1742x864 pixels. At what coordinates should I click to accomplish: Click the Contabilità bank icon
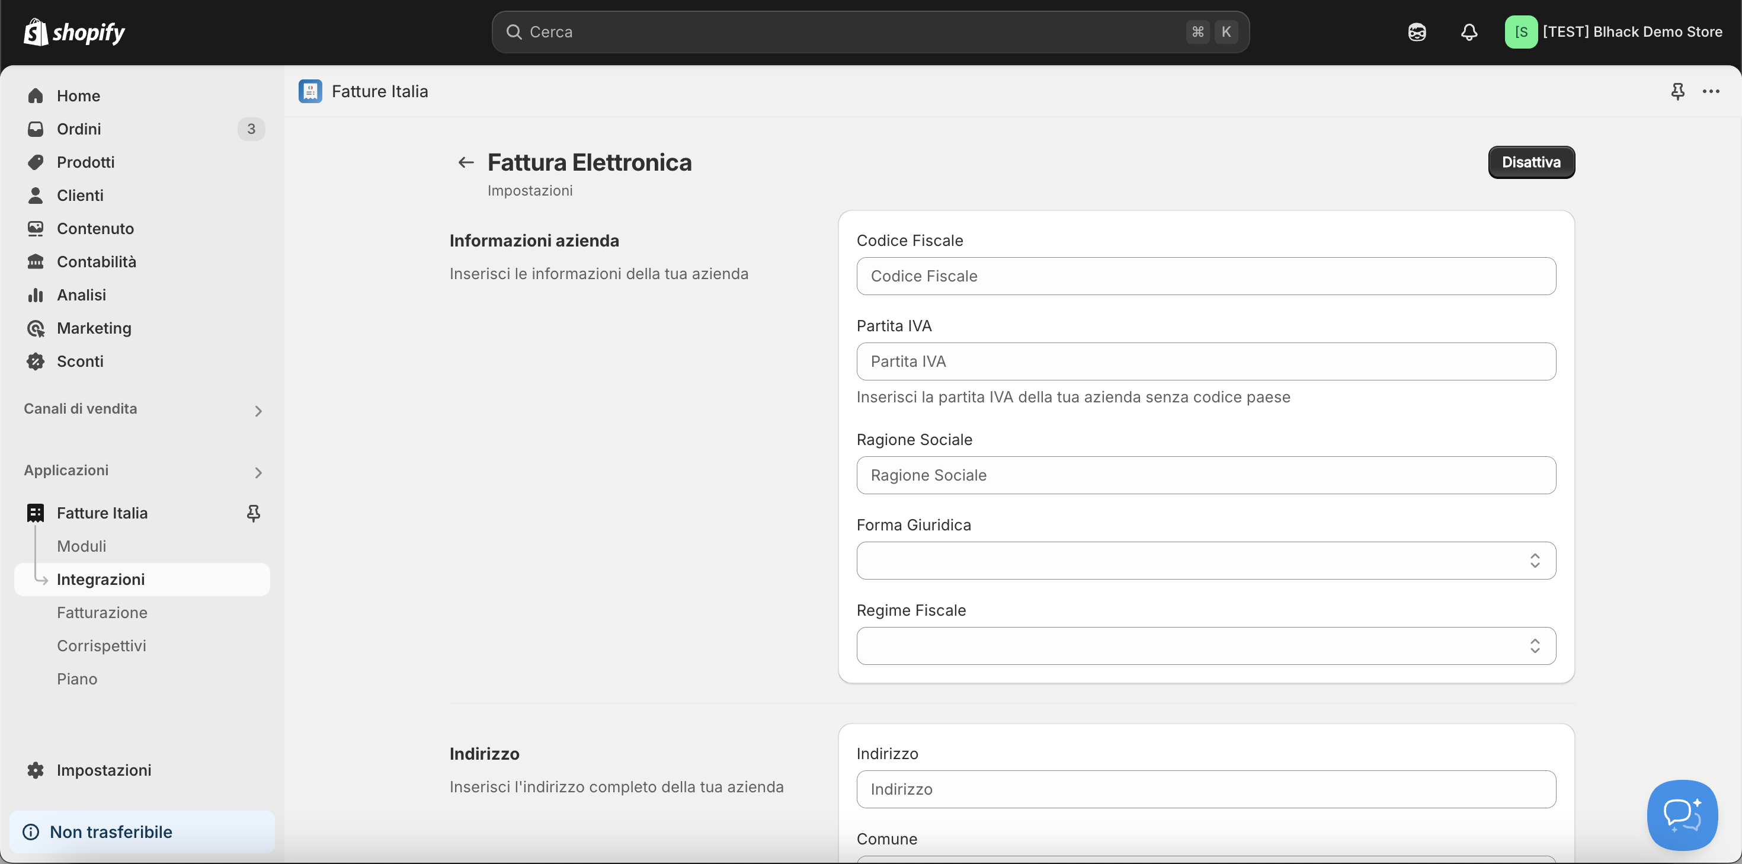pyautogui.click(x=36, y=261)
